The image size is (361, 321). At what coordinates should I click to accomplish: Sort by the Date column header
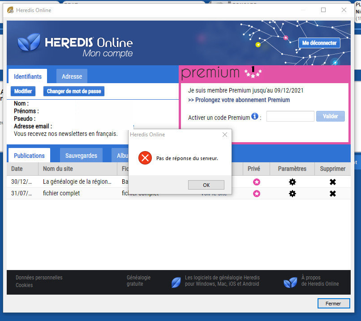(22, 169)
